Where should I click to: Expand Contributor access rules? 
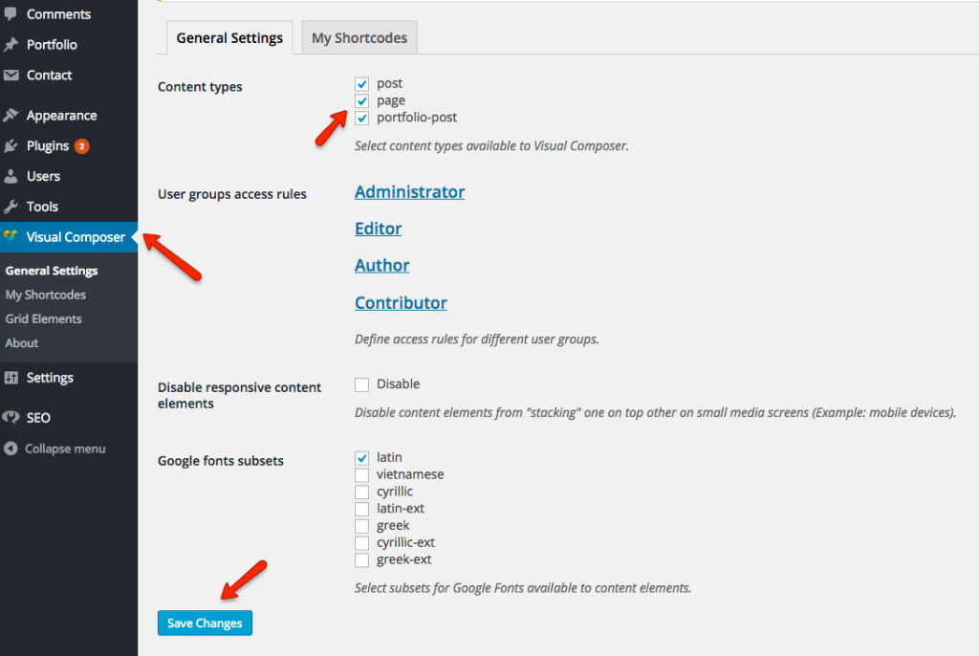(401, 302)
